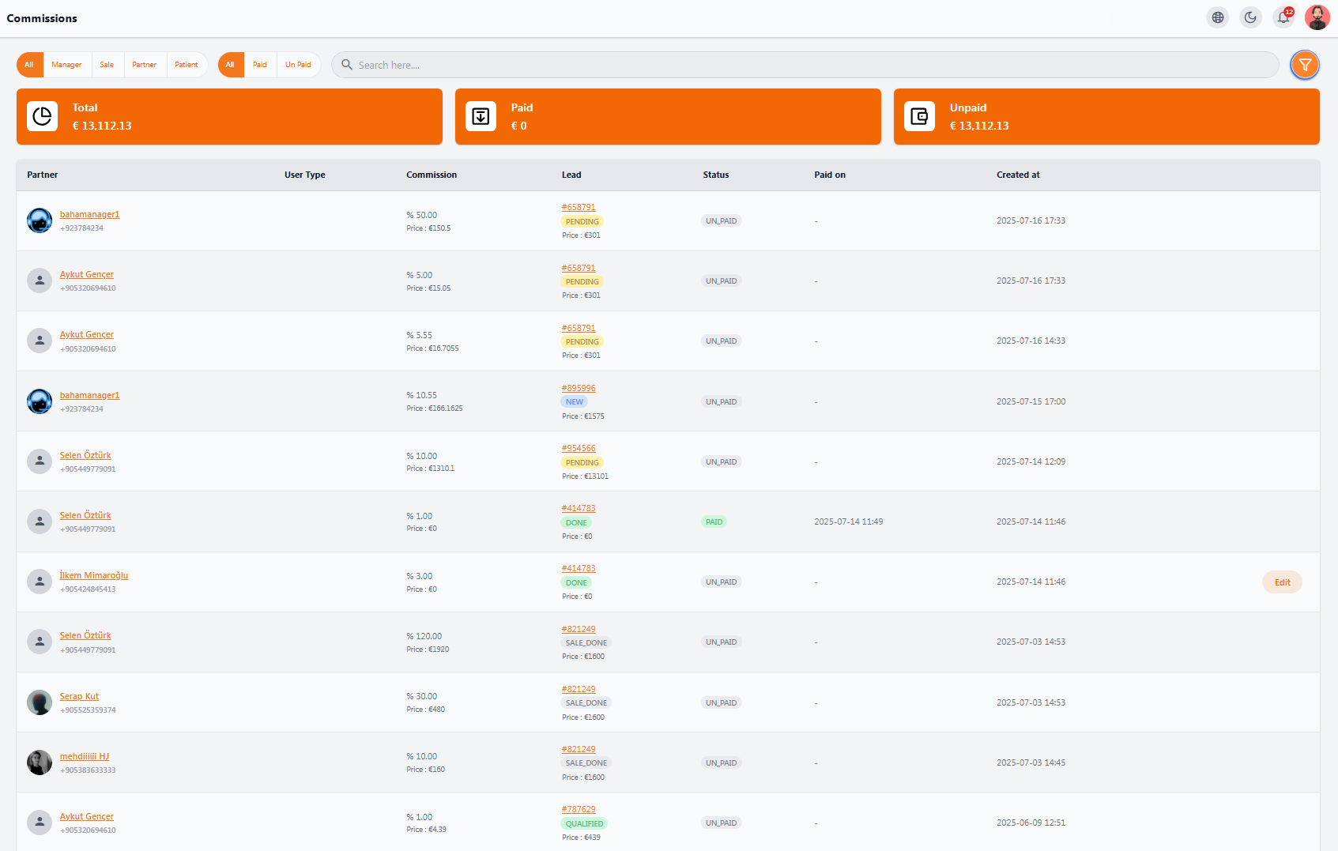Viewport: 1338px width, 851px height.
Task: Click the Unpaid wallet icon
Action: point(919,116)
